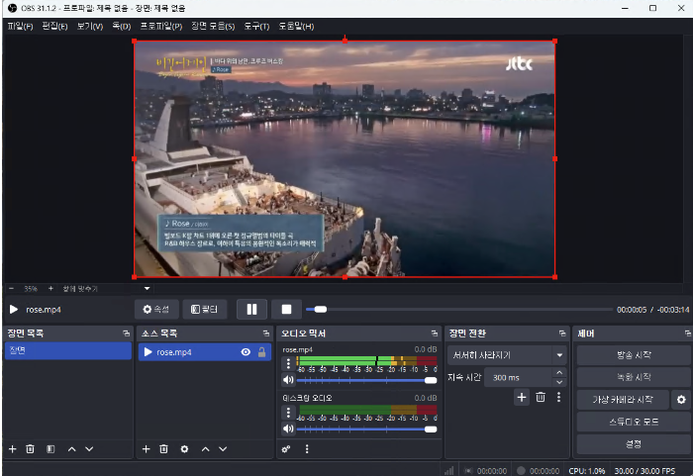Open the 독(D) menu

[x=122, y=26]
